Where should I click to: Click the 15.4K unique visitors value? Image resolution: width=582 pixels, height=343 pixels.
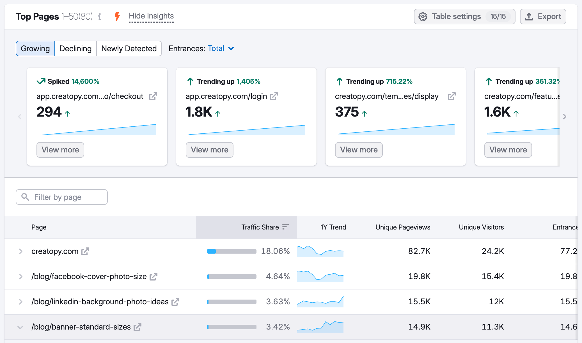tap(493, 276)
